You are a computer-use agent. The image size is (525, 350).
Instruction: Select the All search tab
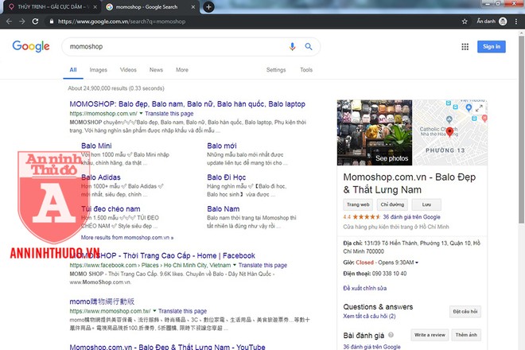click(x=73, y=70)
